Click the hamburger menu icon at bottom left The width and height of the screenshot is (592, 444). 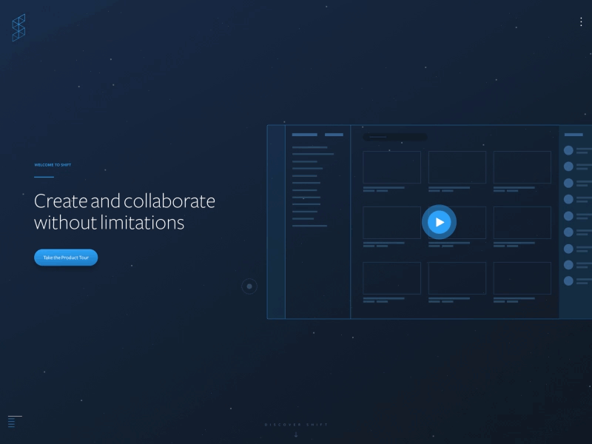point(15,421)
